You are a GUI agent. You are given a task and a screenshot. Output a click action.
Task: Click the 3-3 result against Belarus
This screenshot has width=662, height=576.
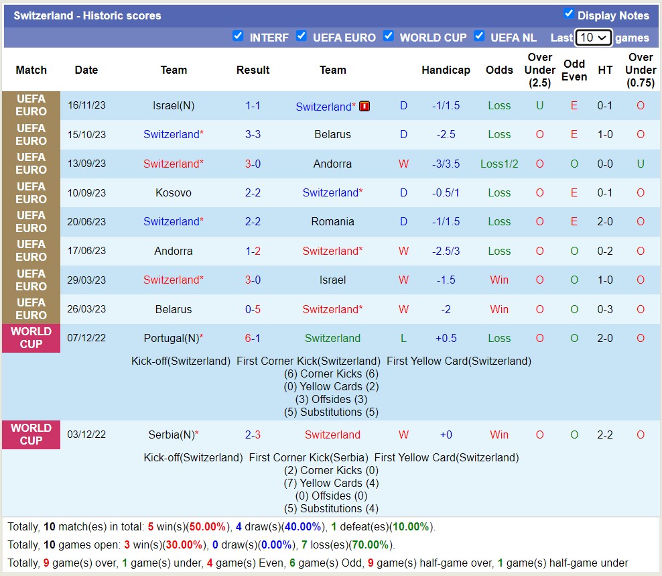(x=253, y=135)
